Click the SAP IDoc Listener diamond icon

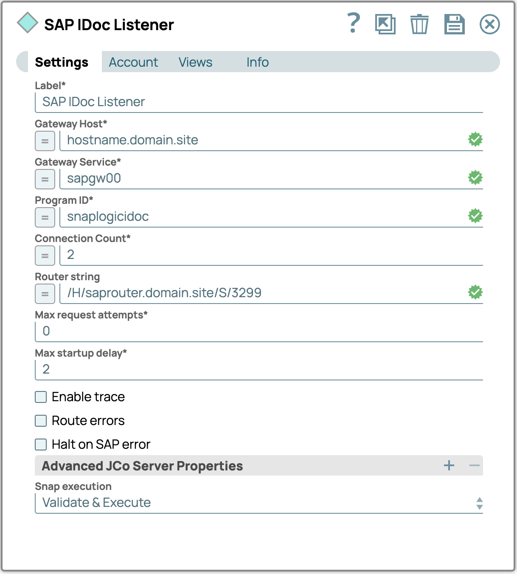[x=28, y=23]
